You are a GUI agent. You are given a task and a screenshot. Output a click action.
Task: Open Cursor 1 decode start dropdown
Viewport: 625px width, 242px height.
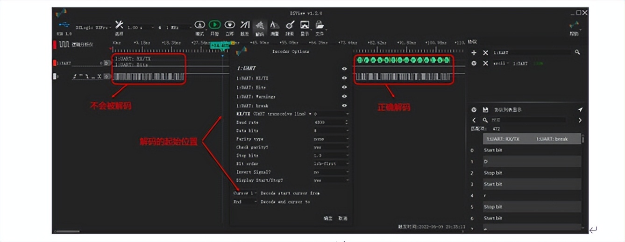[x=245, y=193]
